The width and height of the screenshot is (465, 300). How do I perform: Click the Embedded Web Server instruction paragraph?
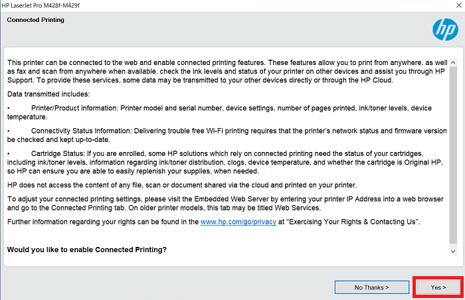(x=225, y=203)
